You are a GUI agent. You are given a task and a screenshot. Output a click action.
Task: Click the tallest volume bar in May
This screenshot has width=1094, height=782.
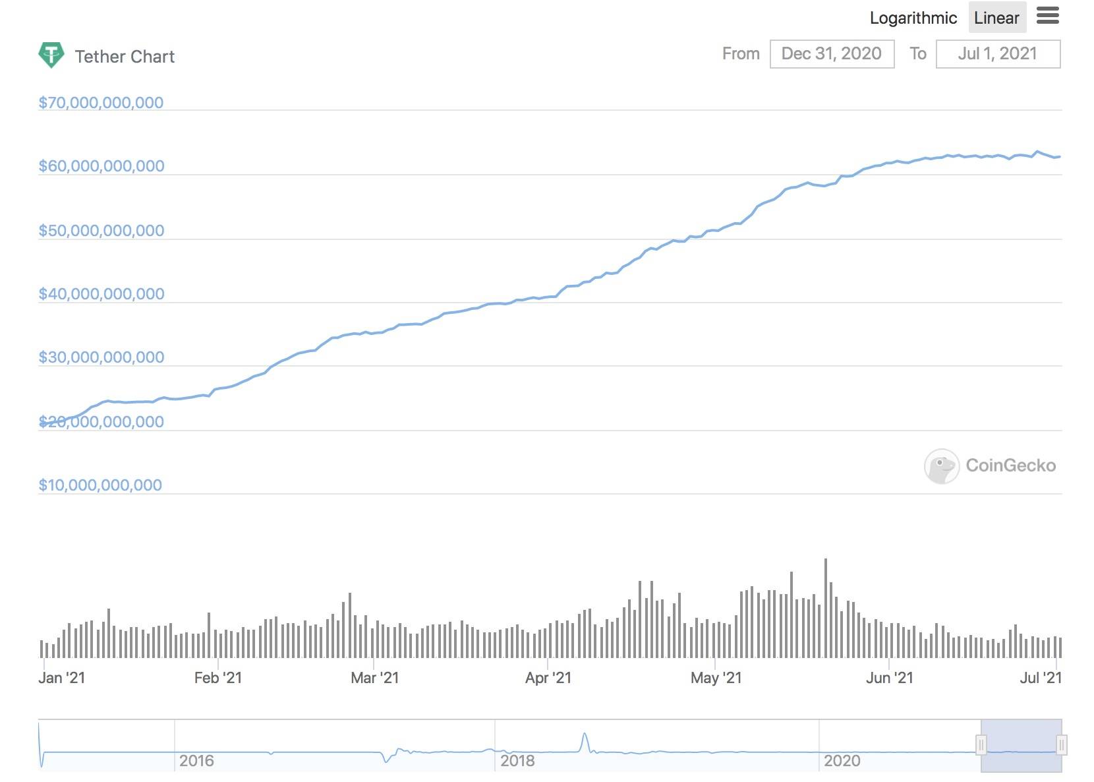[826, 609]
